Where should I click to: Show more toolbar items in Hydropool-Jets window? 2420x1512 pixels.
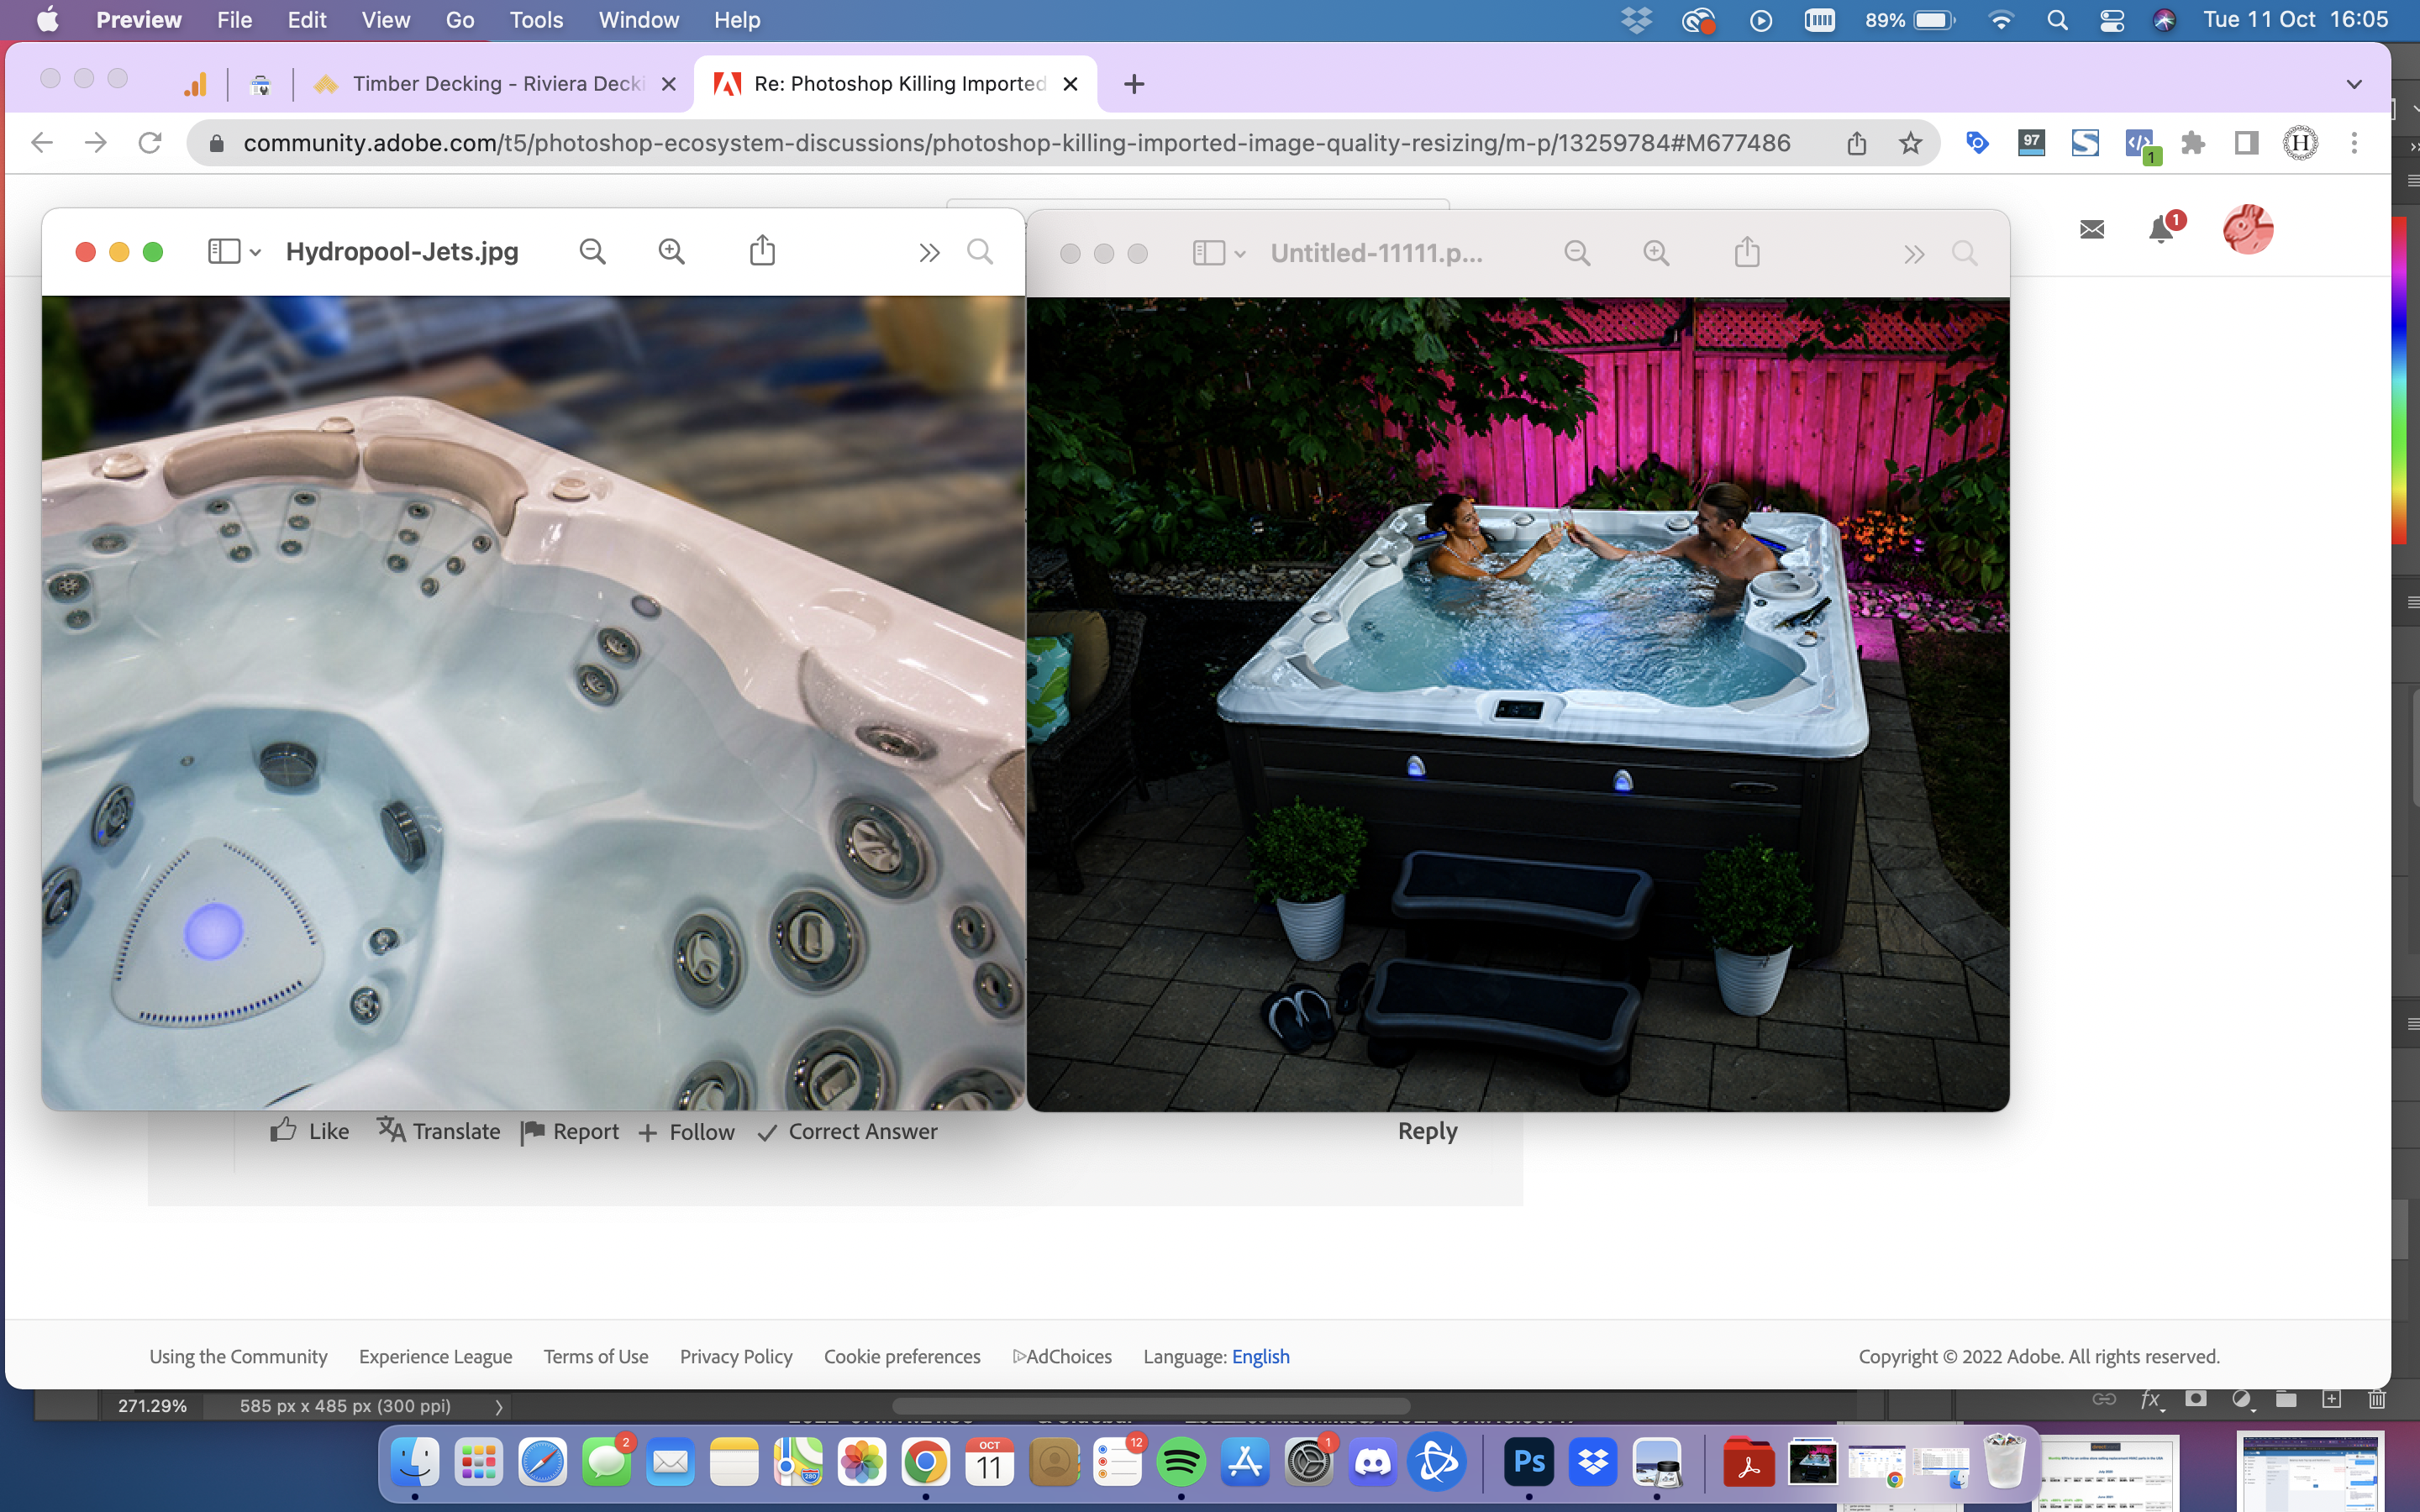pyautogui.click(x=929, y=252)
